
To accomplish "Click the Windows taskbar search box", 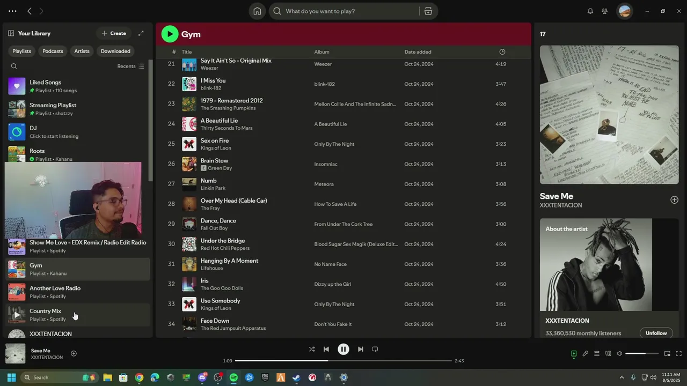I will pyautogui.click(x=60, y=377).
